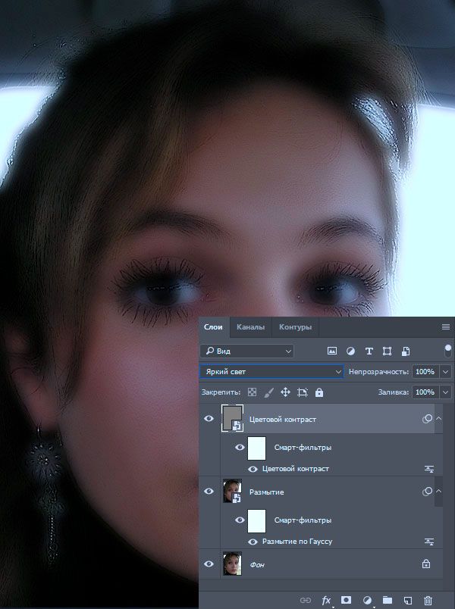The image size is (455, 609).
Task: Filter layers by smart object icon
Action: pyautogui.click(x=405, y=351)
